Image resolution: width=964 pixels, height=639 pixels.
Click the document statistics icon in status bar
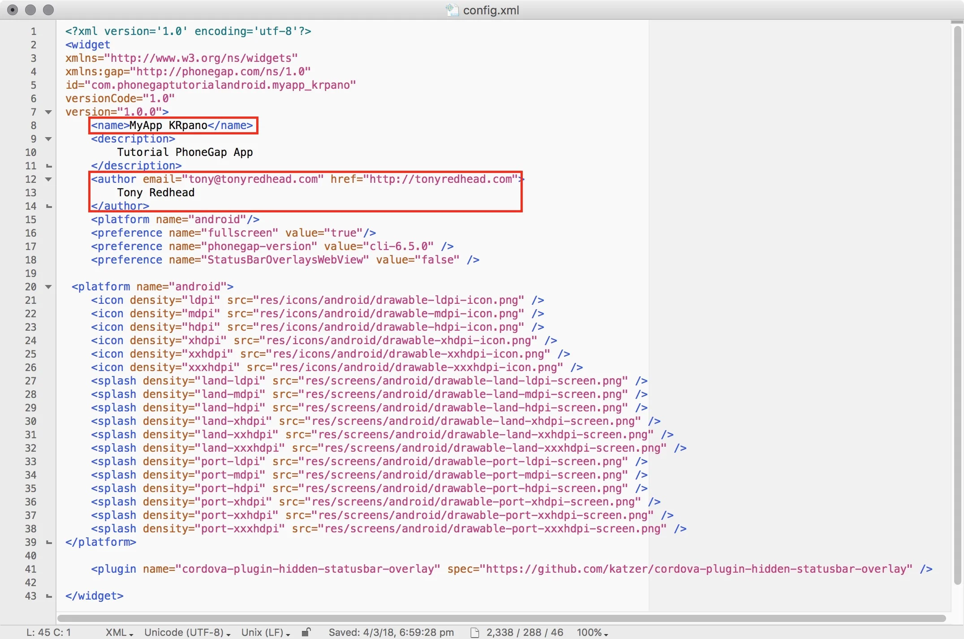tap(475, 632)
